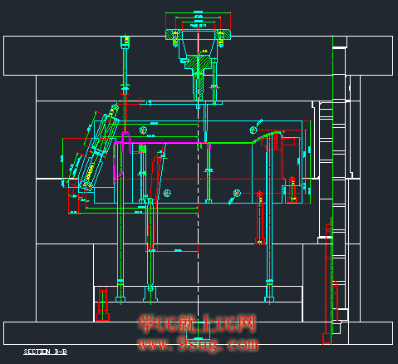Select the red screw at bottom-left support block
Image resolution: width=398 pixels, height=364 pixels.
click(x=103, y=304)
